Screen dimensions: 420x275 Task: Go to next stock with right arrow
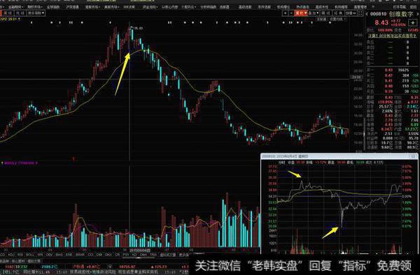[417, 14]
